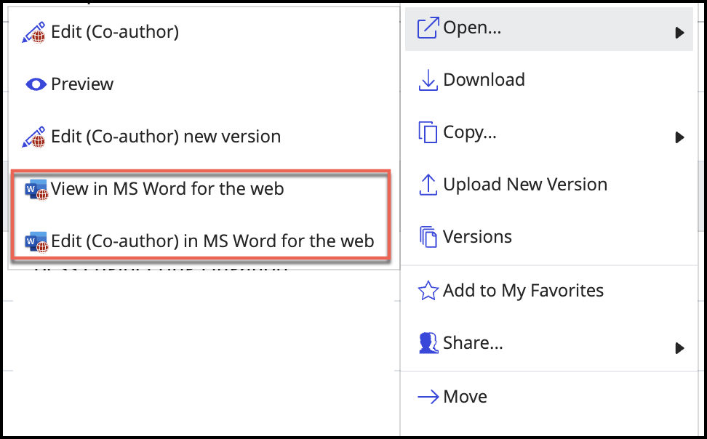
Task: Click the pencil icon for Edit (Co-author) new version
Action: tap(34, 137)
